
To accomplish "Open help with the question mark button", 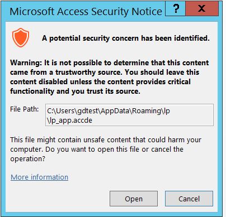I will click(x=176, y=8).
